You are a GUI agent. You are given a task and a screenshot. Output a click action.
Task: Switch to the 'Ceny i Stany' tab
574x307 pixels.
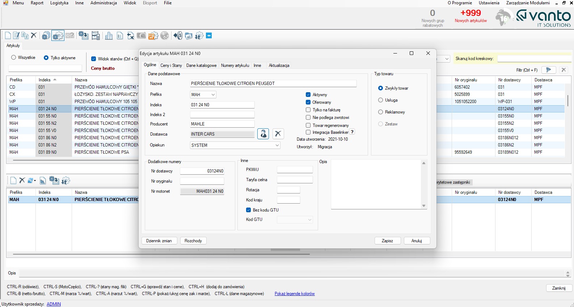171,65
